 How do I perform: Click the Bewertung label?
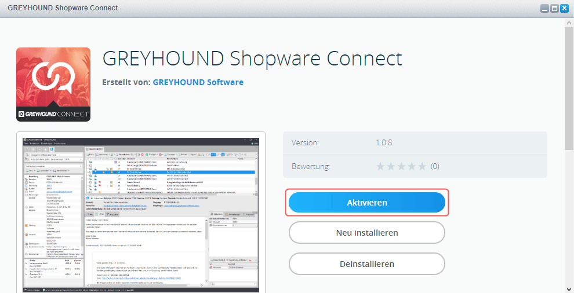311,167
